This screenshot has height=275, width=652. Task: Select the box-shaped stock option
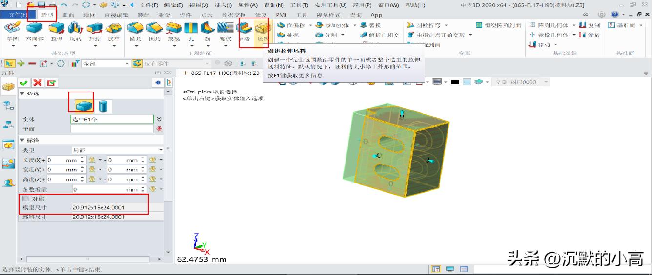[x=83, y=106]
